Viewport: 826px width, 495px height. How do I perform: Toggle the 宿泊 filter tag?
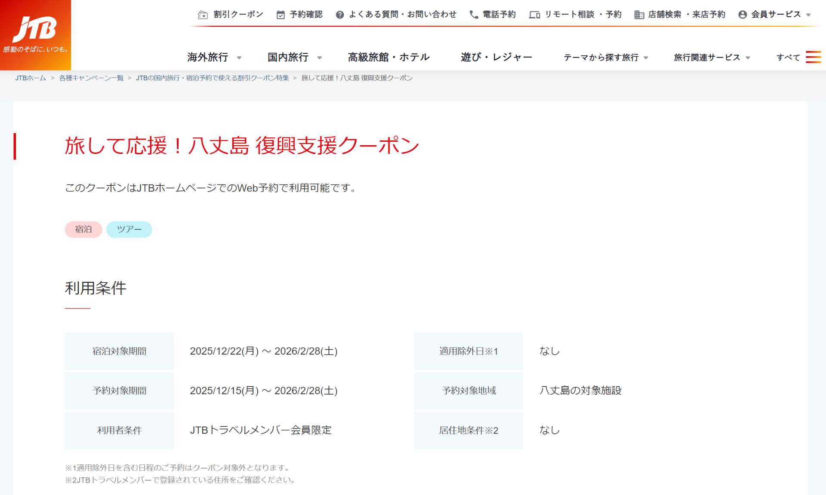pos(83,229)
